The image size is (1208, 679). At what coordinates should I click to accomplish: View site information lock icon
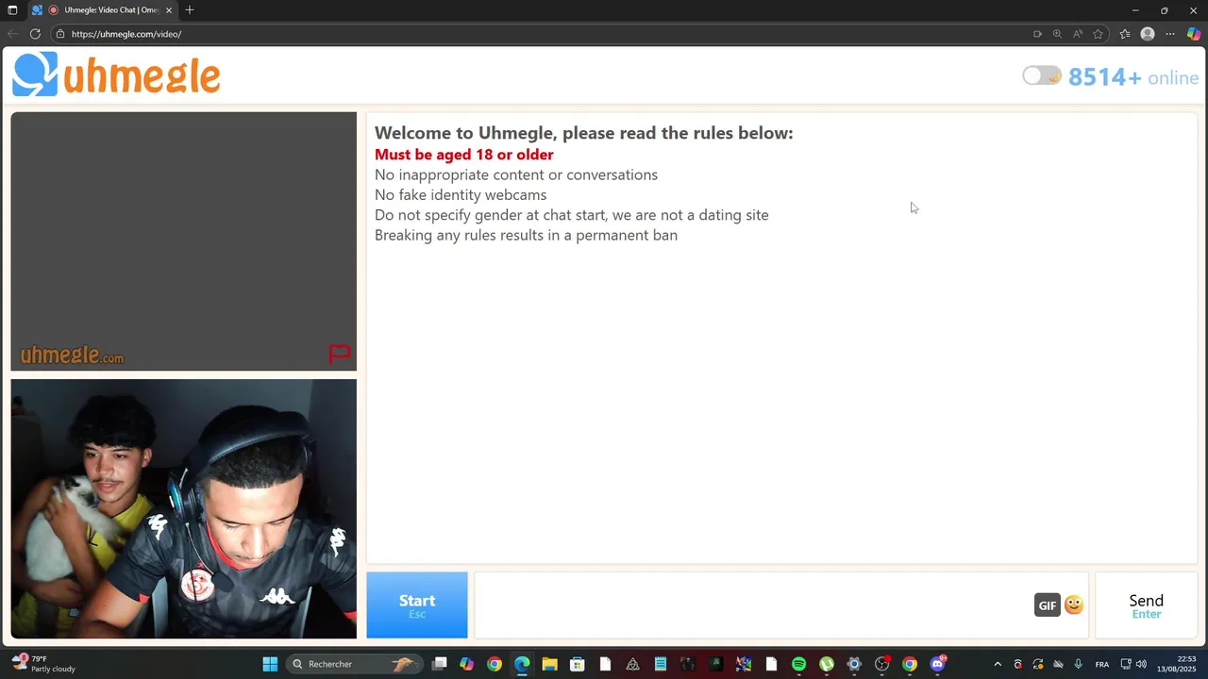59,34
